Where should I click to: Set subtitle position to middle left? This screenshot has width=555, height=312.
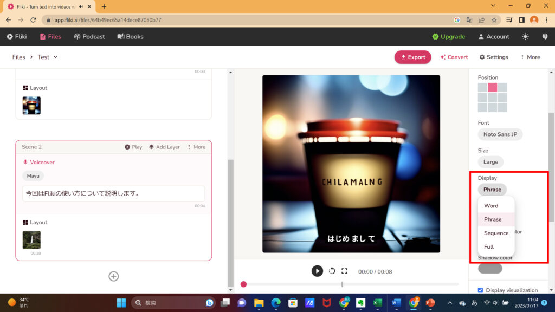pyautogui.click(x=482, y=97)
